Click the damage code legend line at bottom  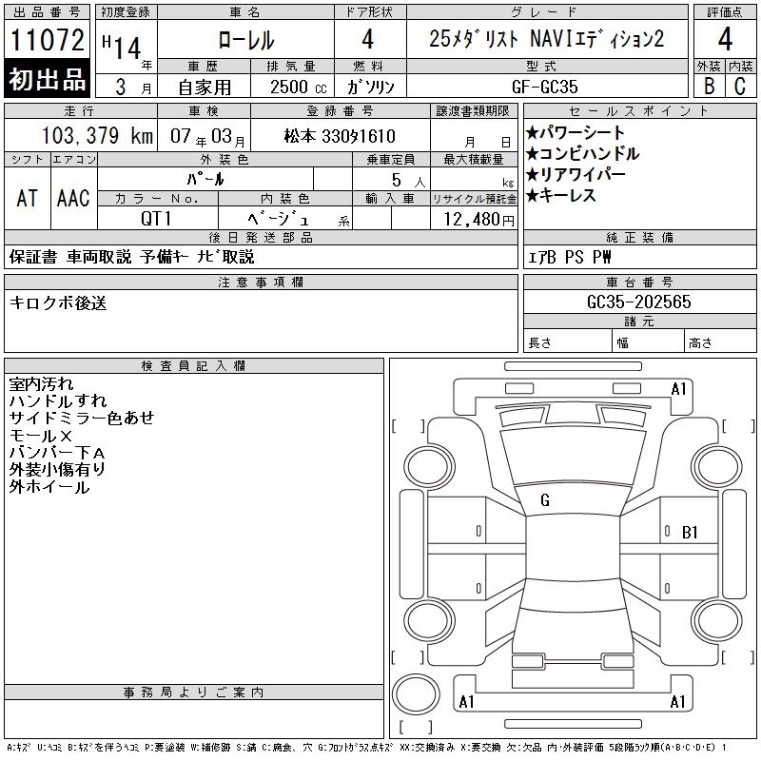[x=366, y=748]
